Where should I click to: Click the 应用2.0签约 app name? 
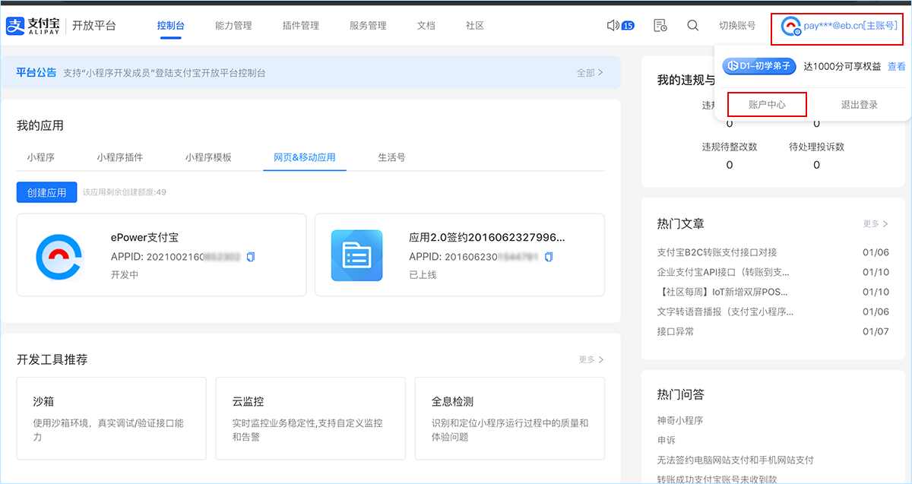487,238
